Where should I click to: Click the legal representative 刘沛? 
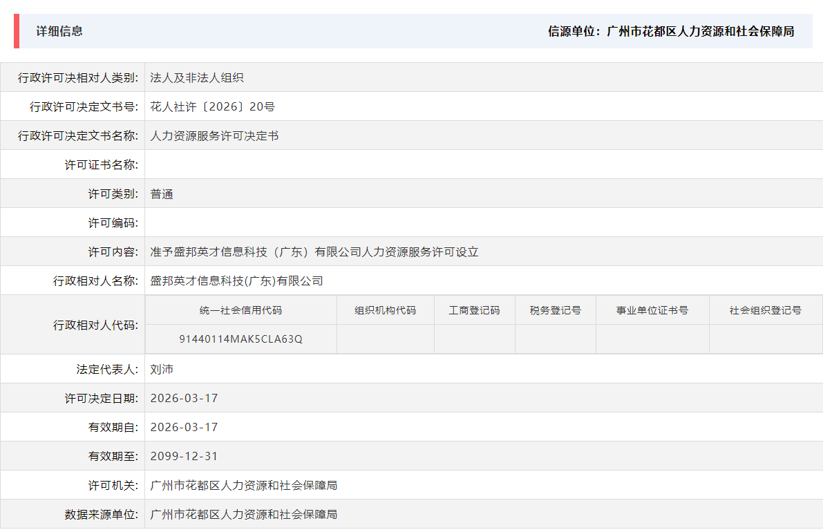(x=162, y=368)
